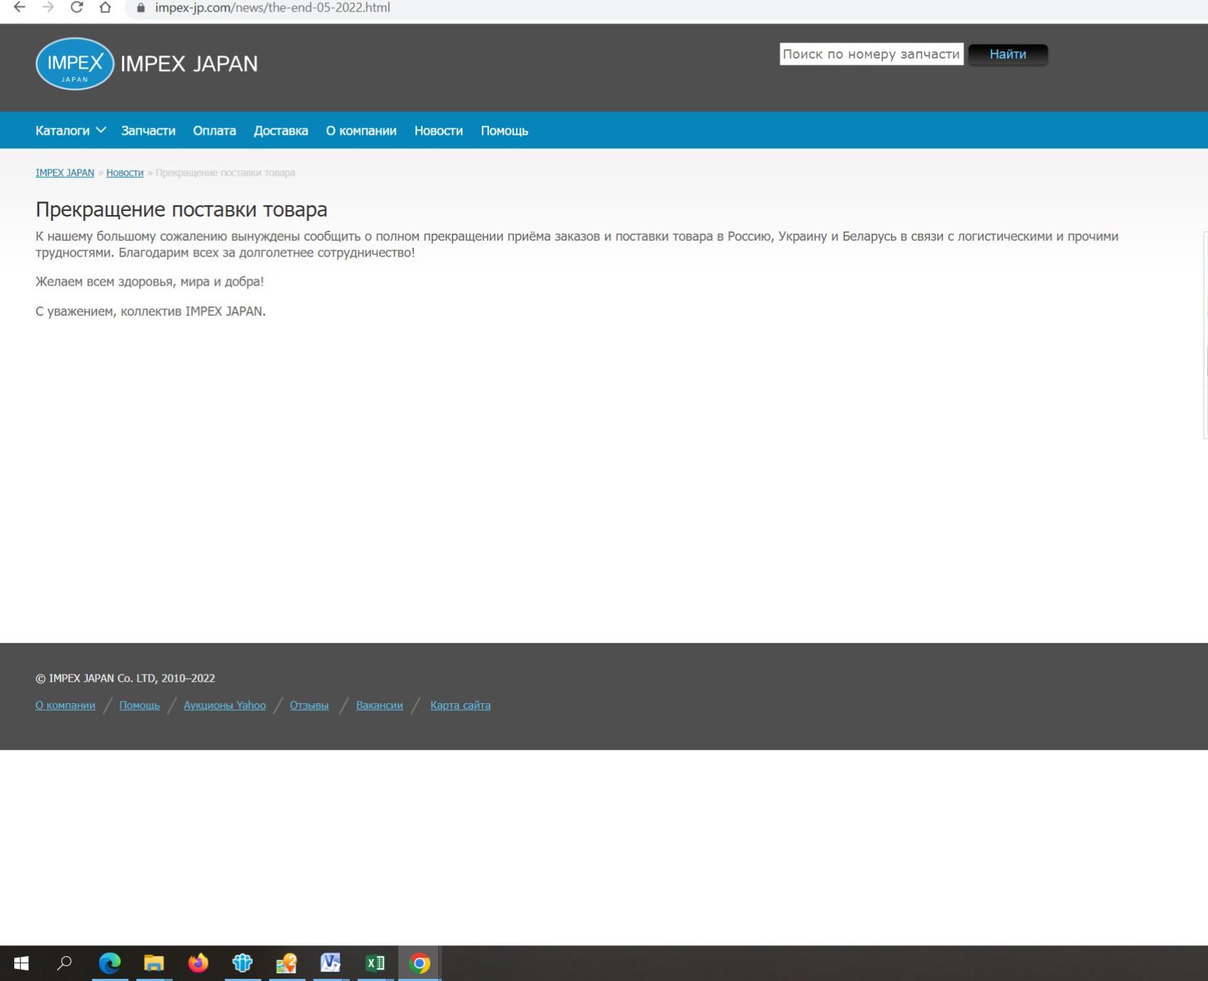Open Windows taskbar search
This screenshot has width=1208, height=981.
click(65, 963)
